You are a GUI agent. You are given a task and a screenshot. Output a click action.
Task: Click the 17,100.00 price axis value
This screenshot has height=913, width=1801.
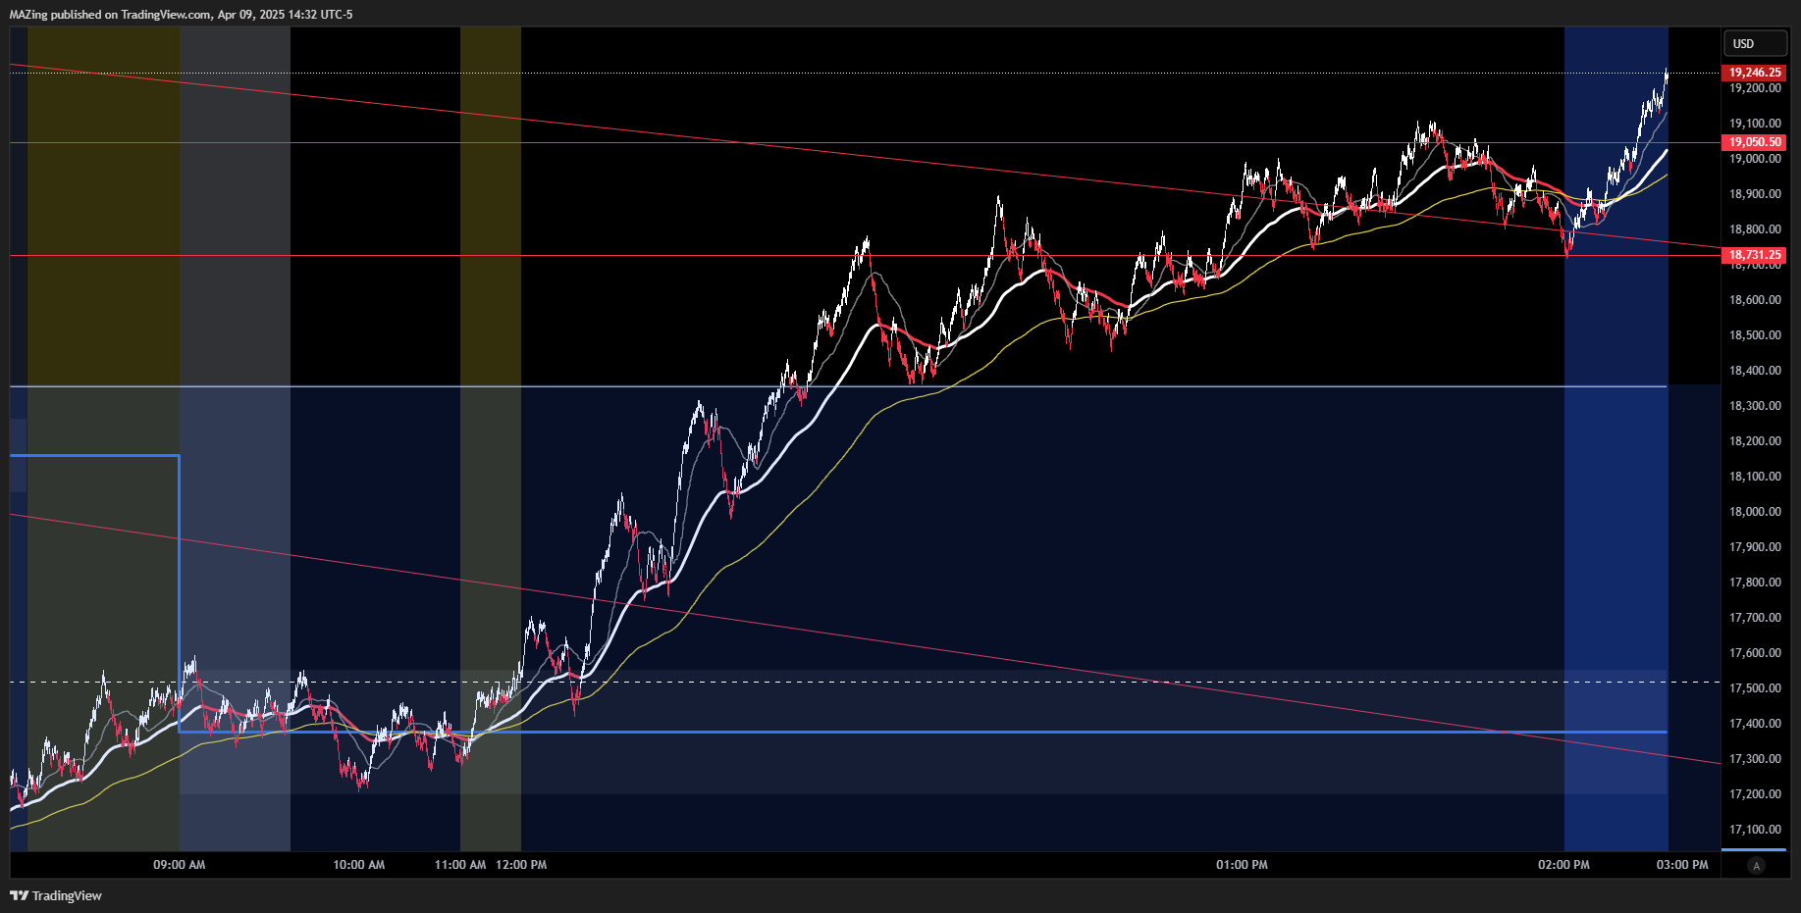pyautogui.click(x=1755, y=830)
